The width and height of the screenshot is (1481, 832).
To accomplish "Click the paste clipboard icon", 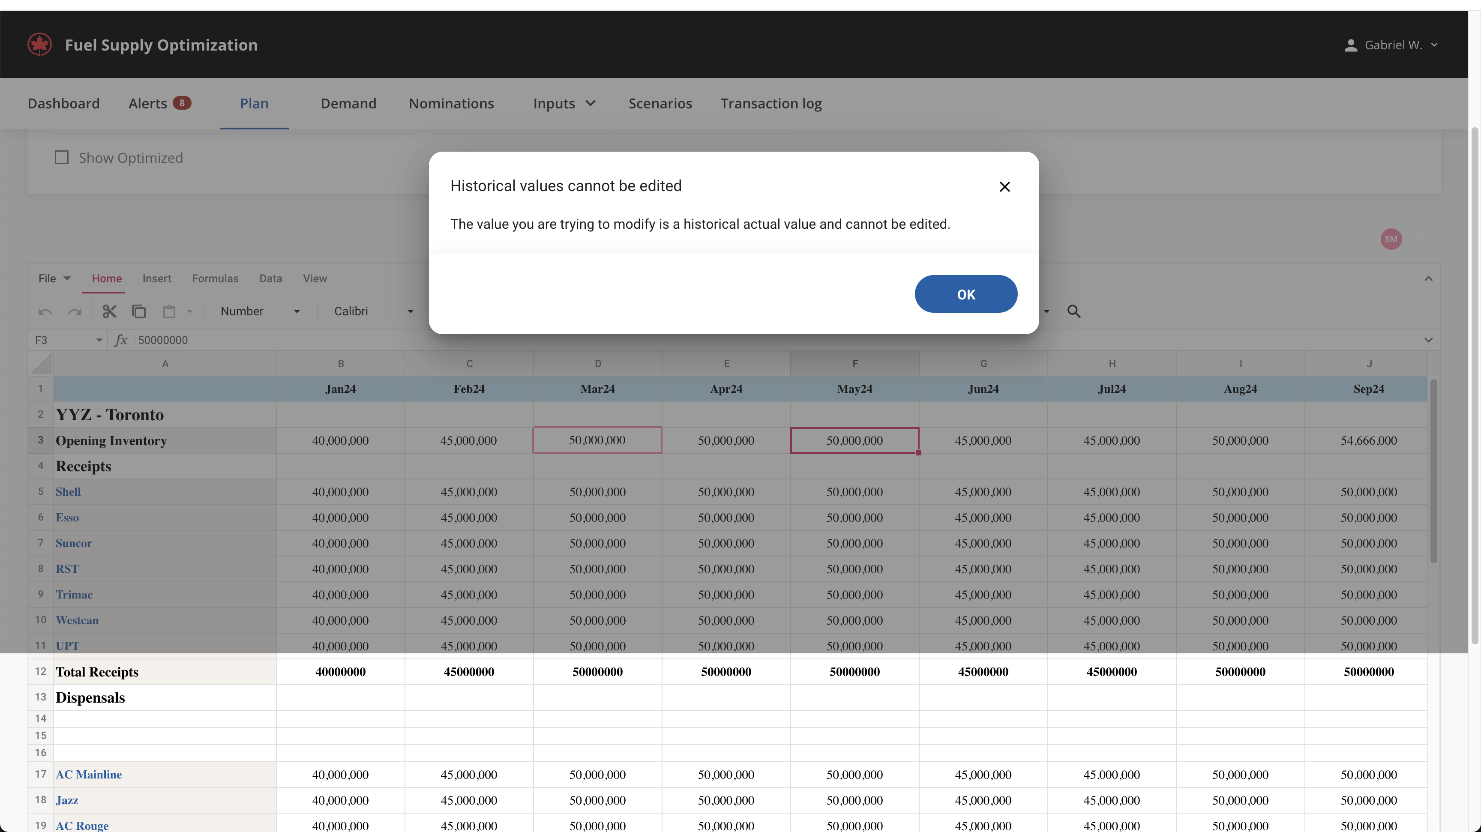I will point(168,311).
